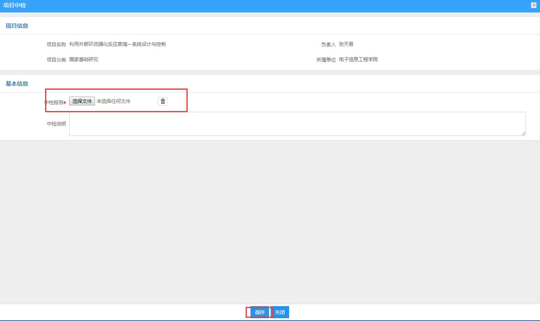The width and height of the screenshot is (540, 321).
Task: Click the 项目中检 dialog title
Action: pyautogui.click(x=14, y=6)
